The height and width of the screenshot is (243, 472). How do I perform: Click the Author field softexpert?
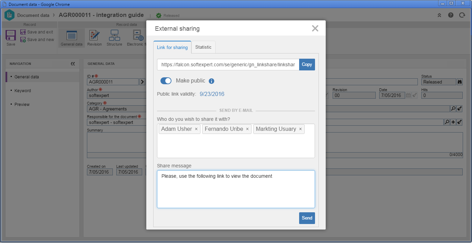[x=117, y=96]
